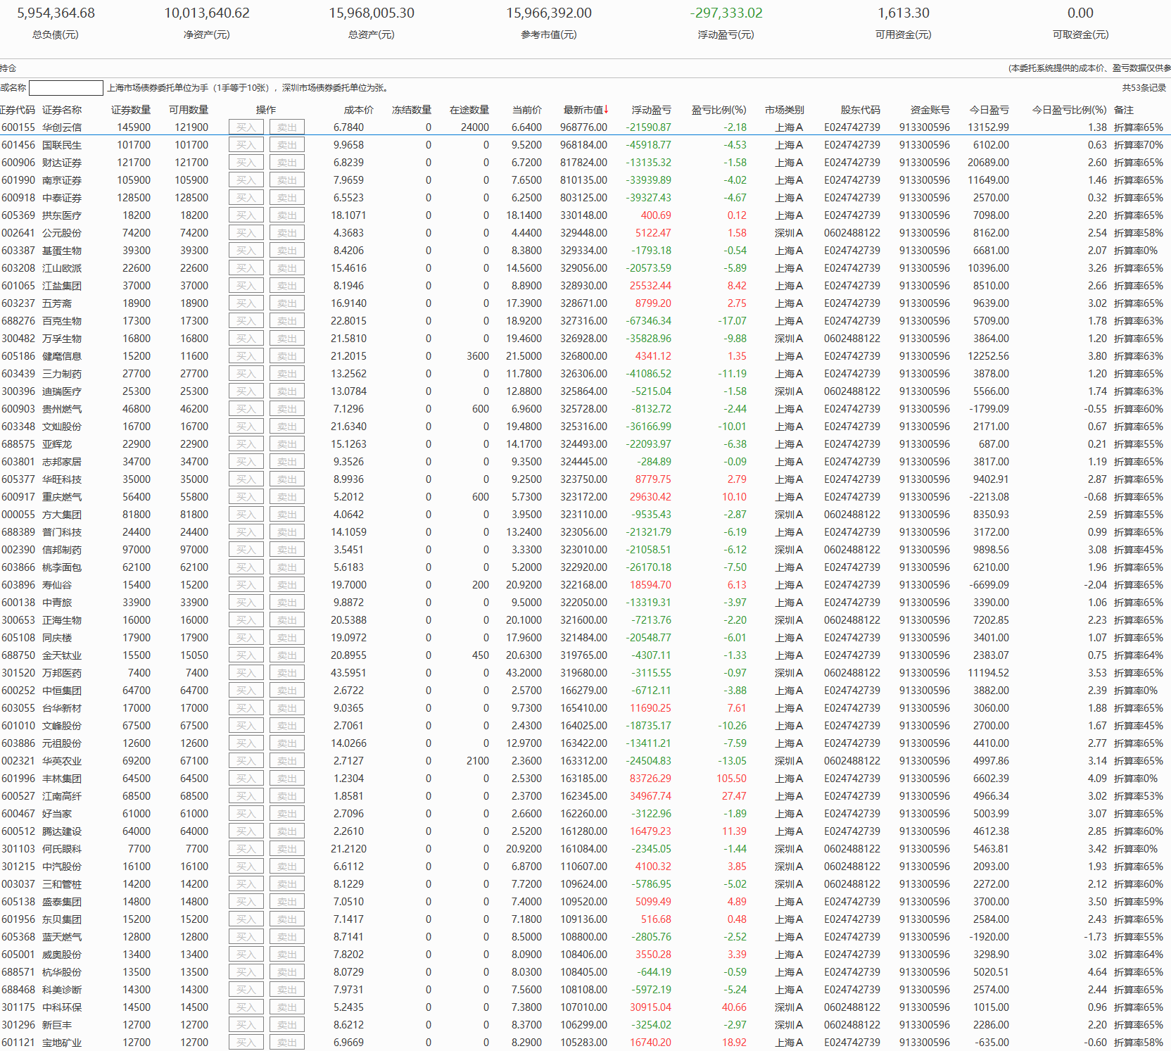
Task: Sort by 当前价 column header
Action: point(527,110)
